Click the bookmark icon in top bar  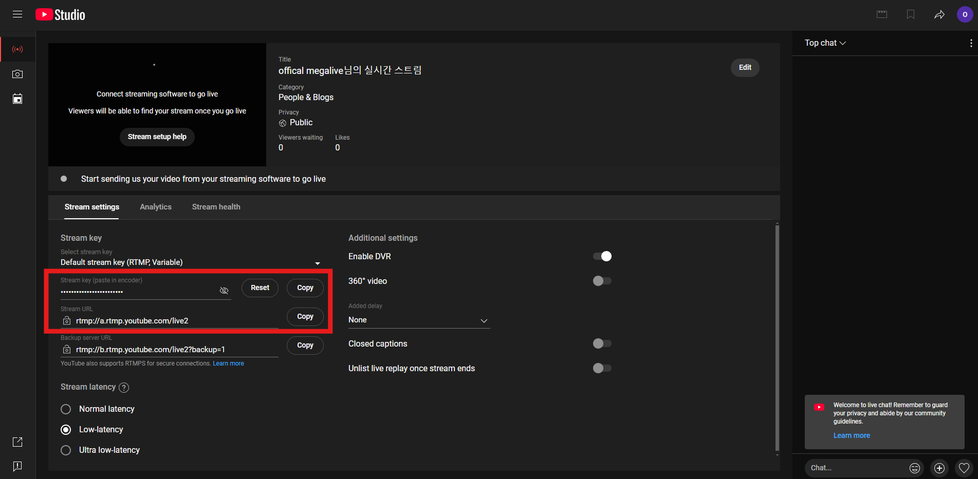911,14
